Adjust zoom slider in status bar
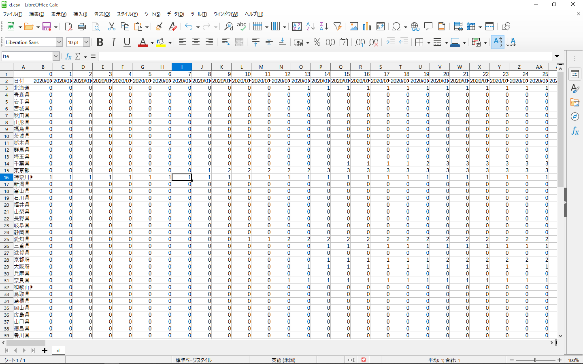The image size is (583, 364). pyautogui.click(x=536, y=360)
